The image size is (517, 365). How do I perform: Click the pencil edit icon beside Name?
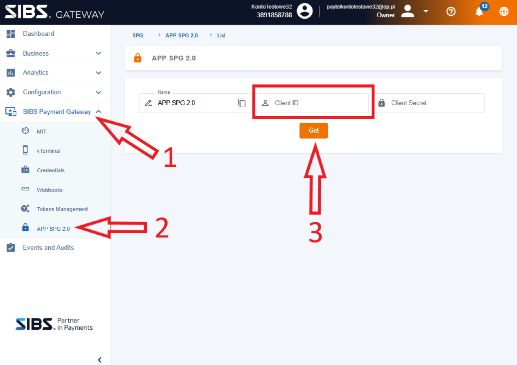pyautogui.click(x=148, y=103)
